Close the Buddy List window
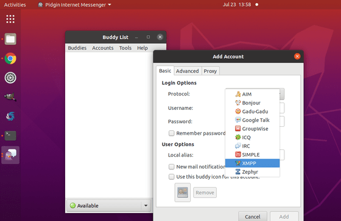The height and width of the screenshot is (221, 341). [x=160, y=37]
